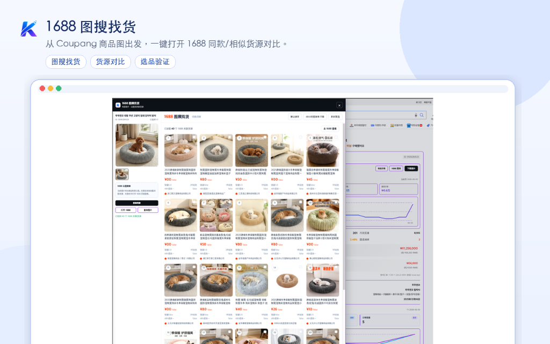Open the 48小时揽收率 filter dropdown
550x344 pixels.
[315, 117]
